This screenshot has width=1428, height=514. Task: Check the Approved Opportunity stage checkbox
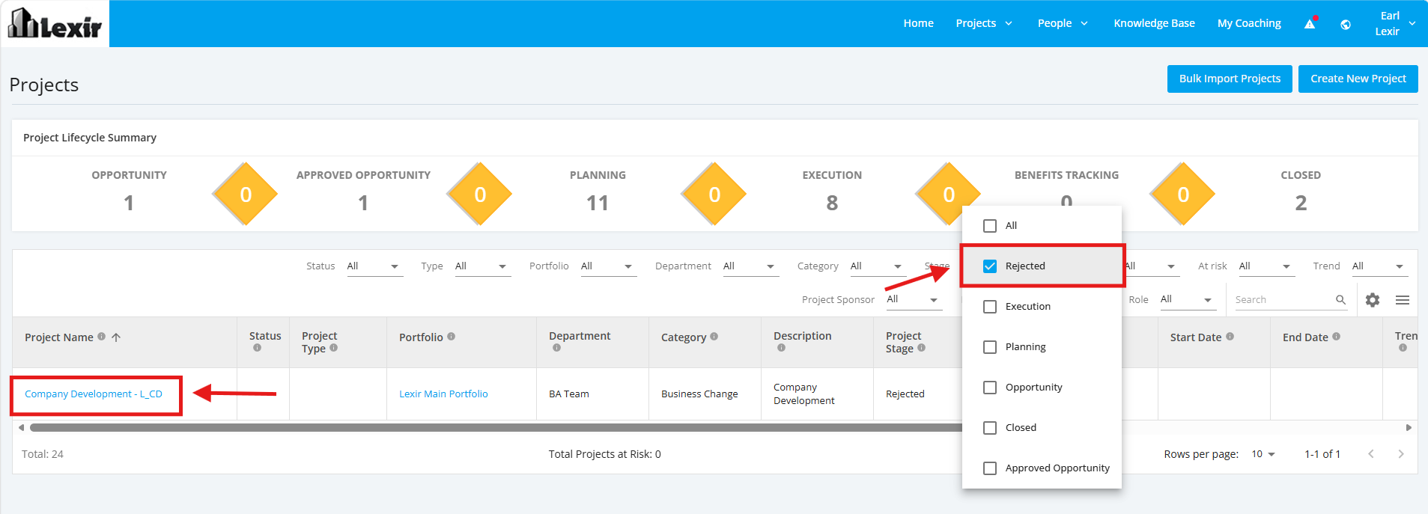pyautogui.click(x=990, y=468)
